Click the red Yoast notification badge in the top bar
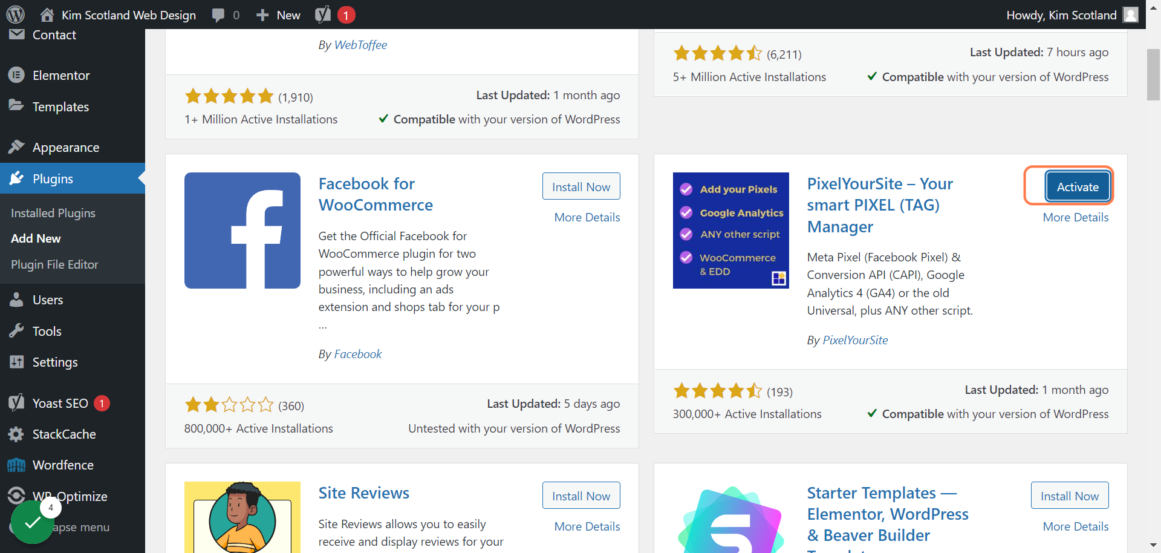Image resolution: width=1161 pixels, height=553 pixels. point(346,15)
